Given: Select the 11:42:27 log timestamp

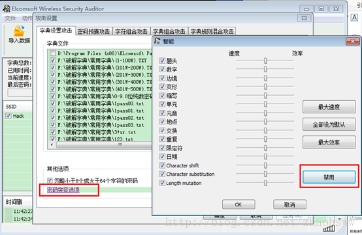Looking at the screenshot, I should tap(23, 211).
